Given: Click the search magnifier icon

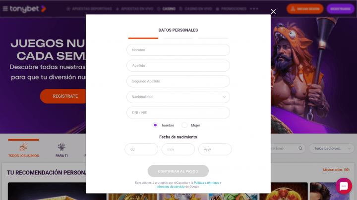Looking at the screenshot, I should [x=300, y=148].
